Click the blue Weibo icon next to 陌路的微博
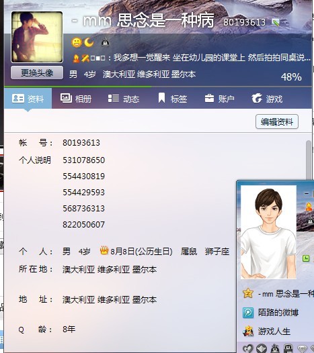 click(x=248, y=313)
